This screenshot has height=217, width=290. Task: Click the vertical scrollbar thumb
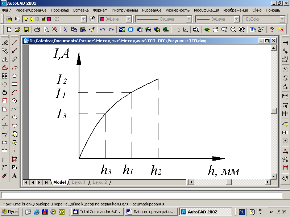click(x=274, y=111)
